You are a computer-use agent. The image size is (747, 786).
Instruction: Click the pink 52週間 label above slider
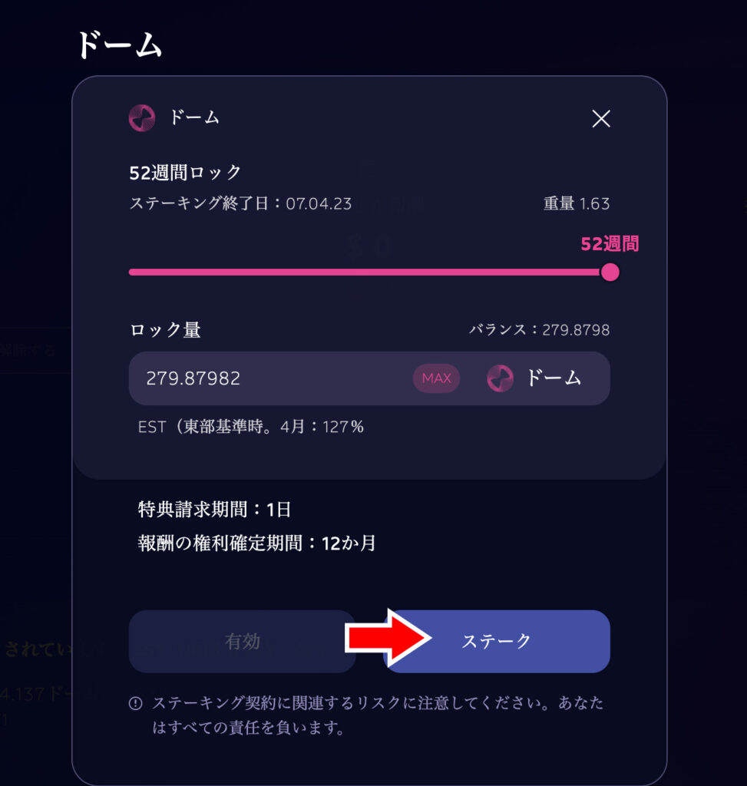[x=610, y=244]
